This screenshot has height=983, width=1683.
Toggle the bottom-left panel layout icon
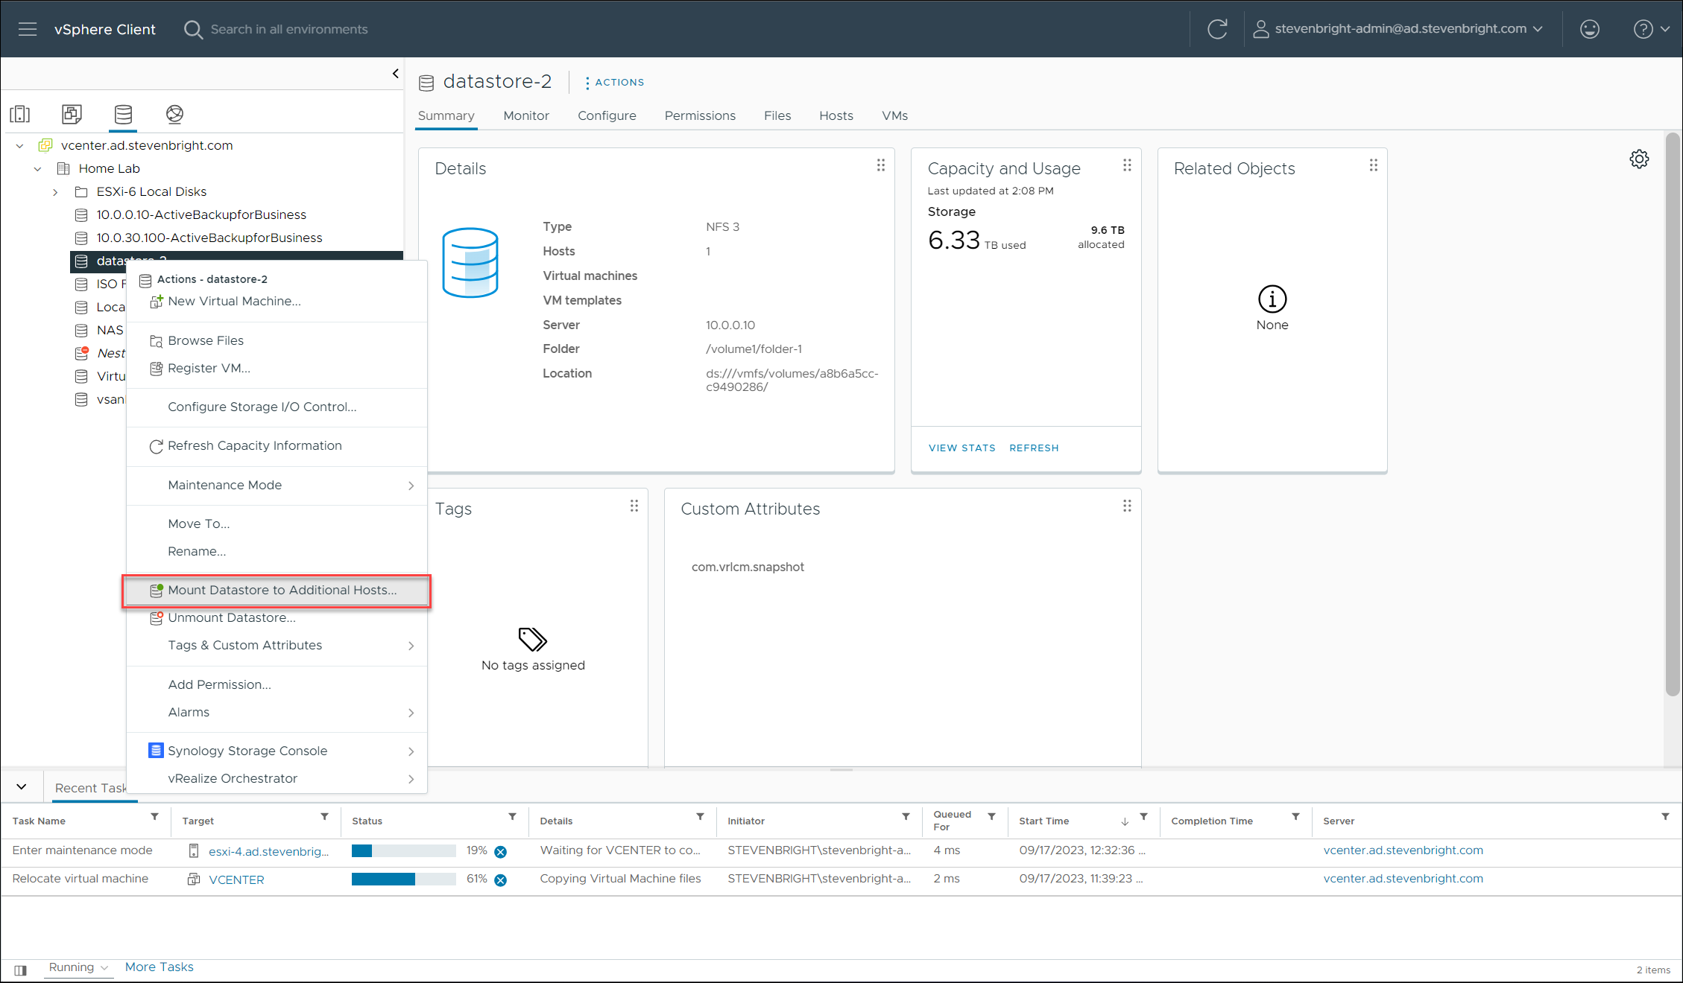(21, 970)
